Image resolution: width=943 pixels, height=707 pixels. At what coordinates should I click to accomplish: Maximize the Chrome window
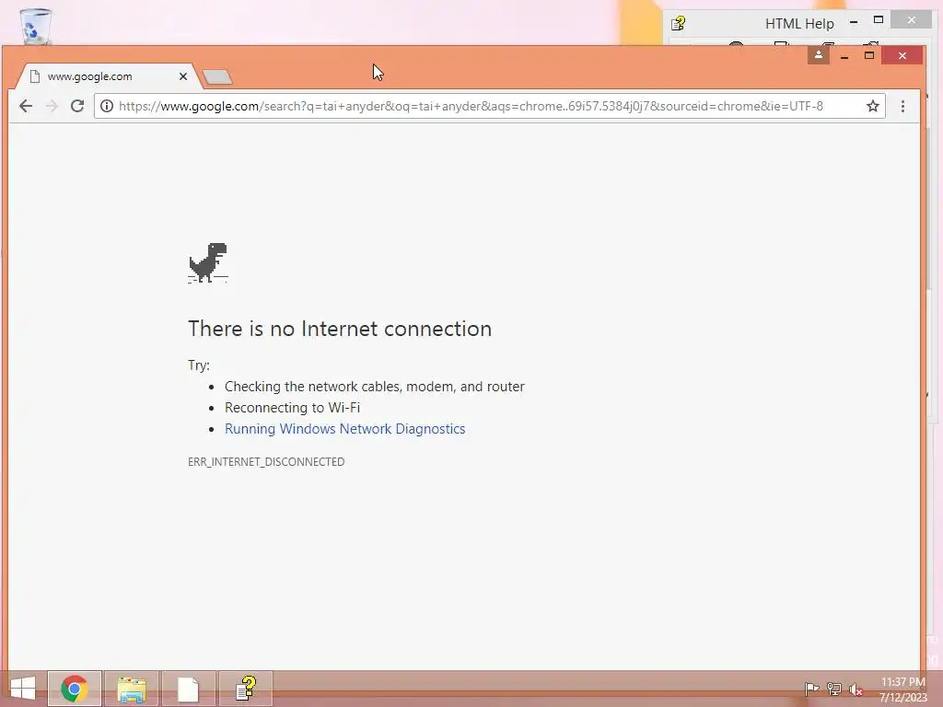coord(869,55)
